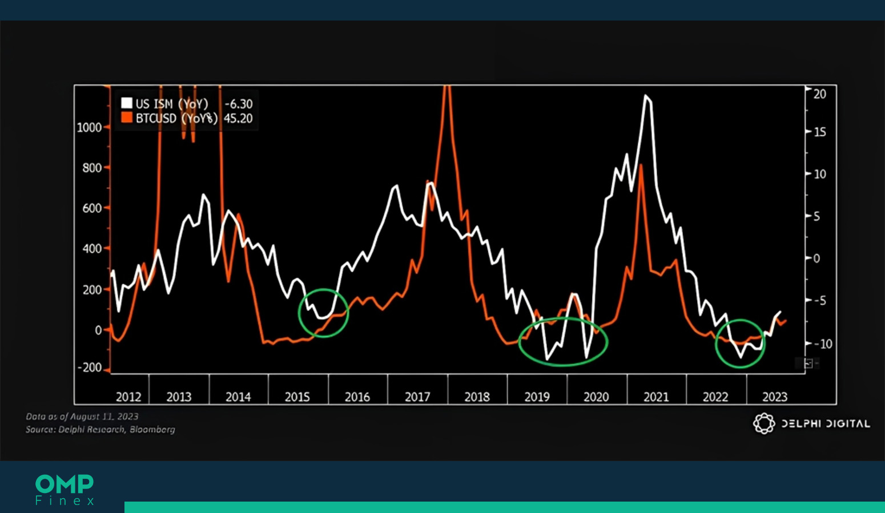Screen dimensions: 885x513
Task: Click the 2016 x-axis label
Action: 357,397
